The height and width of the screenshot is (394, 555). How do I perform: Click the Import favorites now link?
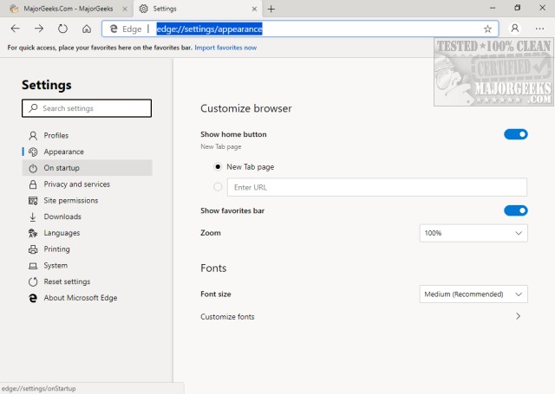[225, 48]
